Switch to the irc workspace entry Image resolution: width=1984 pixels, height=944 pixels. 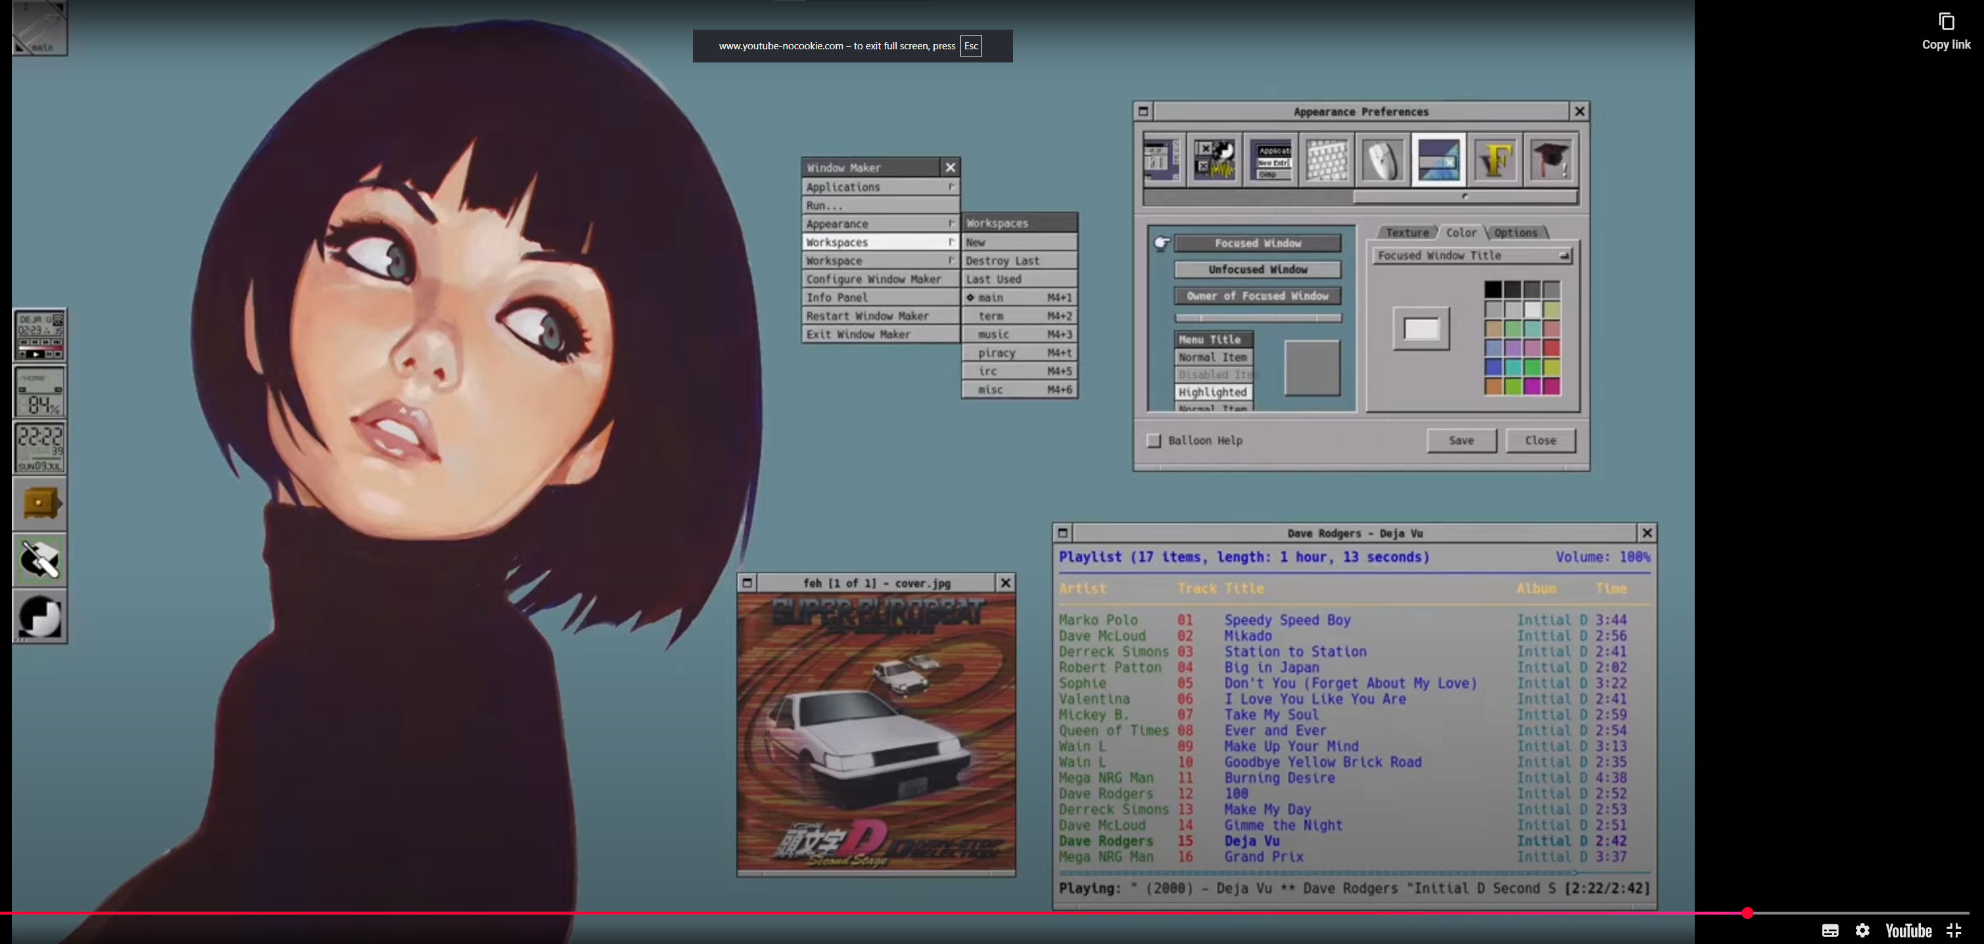click(1019, 371)
